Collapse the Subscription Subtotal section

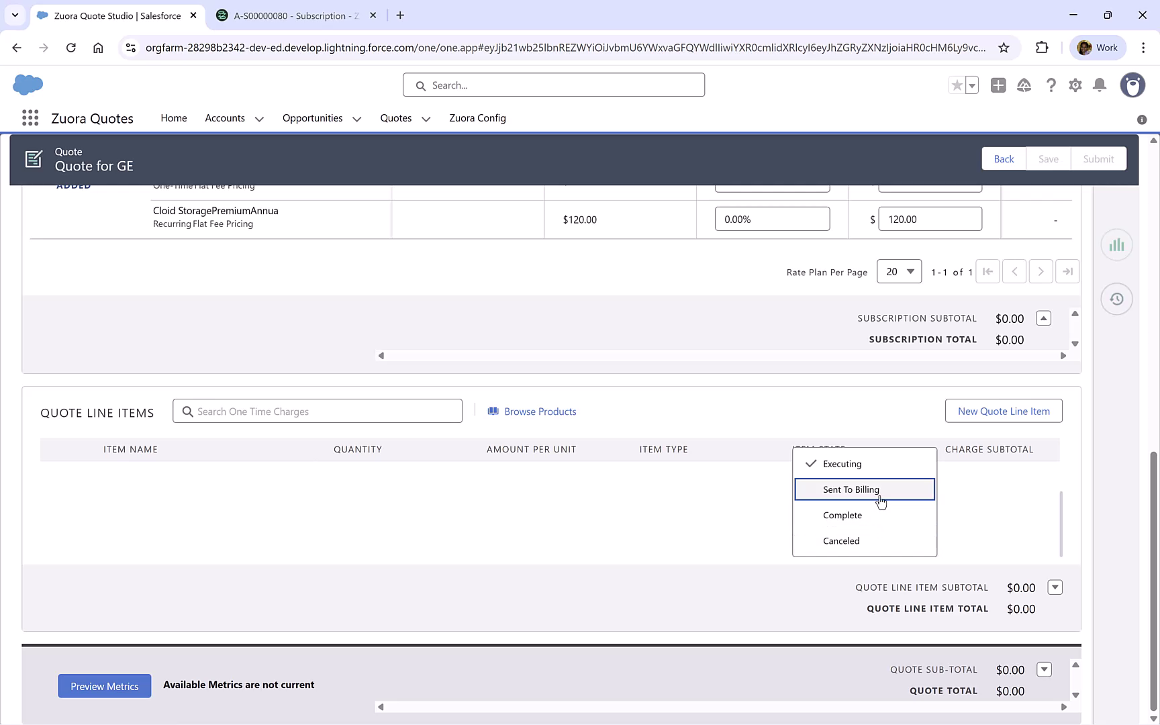point(1043,318)
